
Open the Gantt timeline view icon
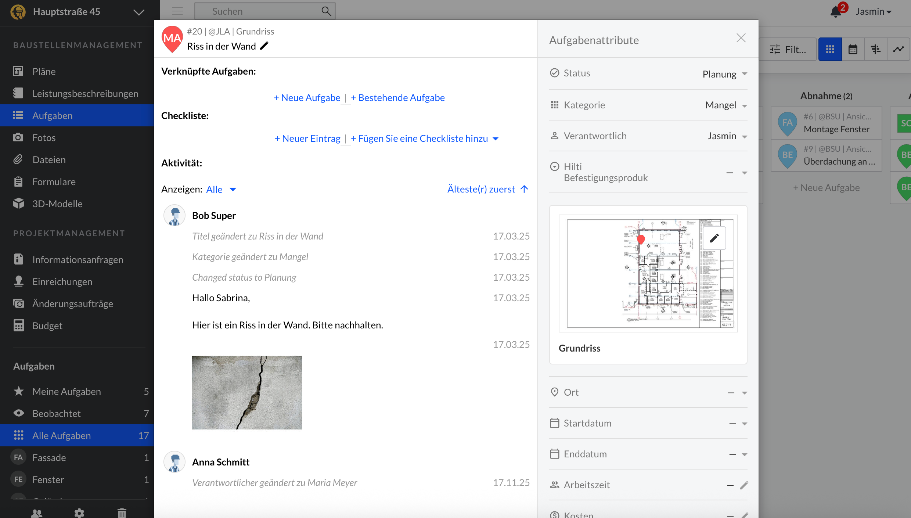[875, 49]
